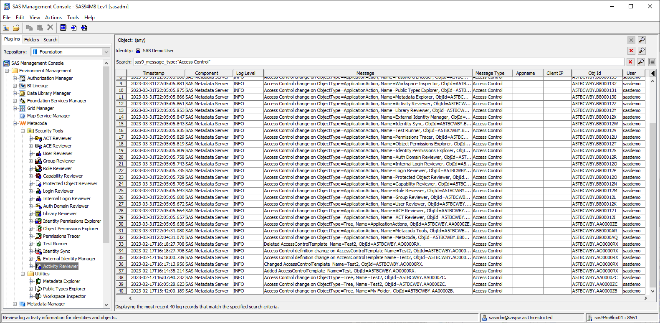This screenshot has width=660, height=323.
Task: Clear the Identity using red X
Action: click(x=631, y=51)
